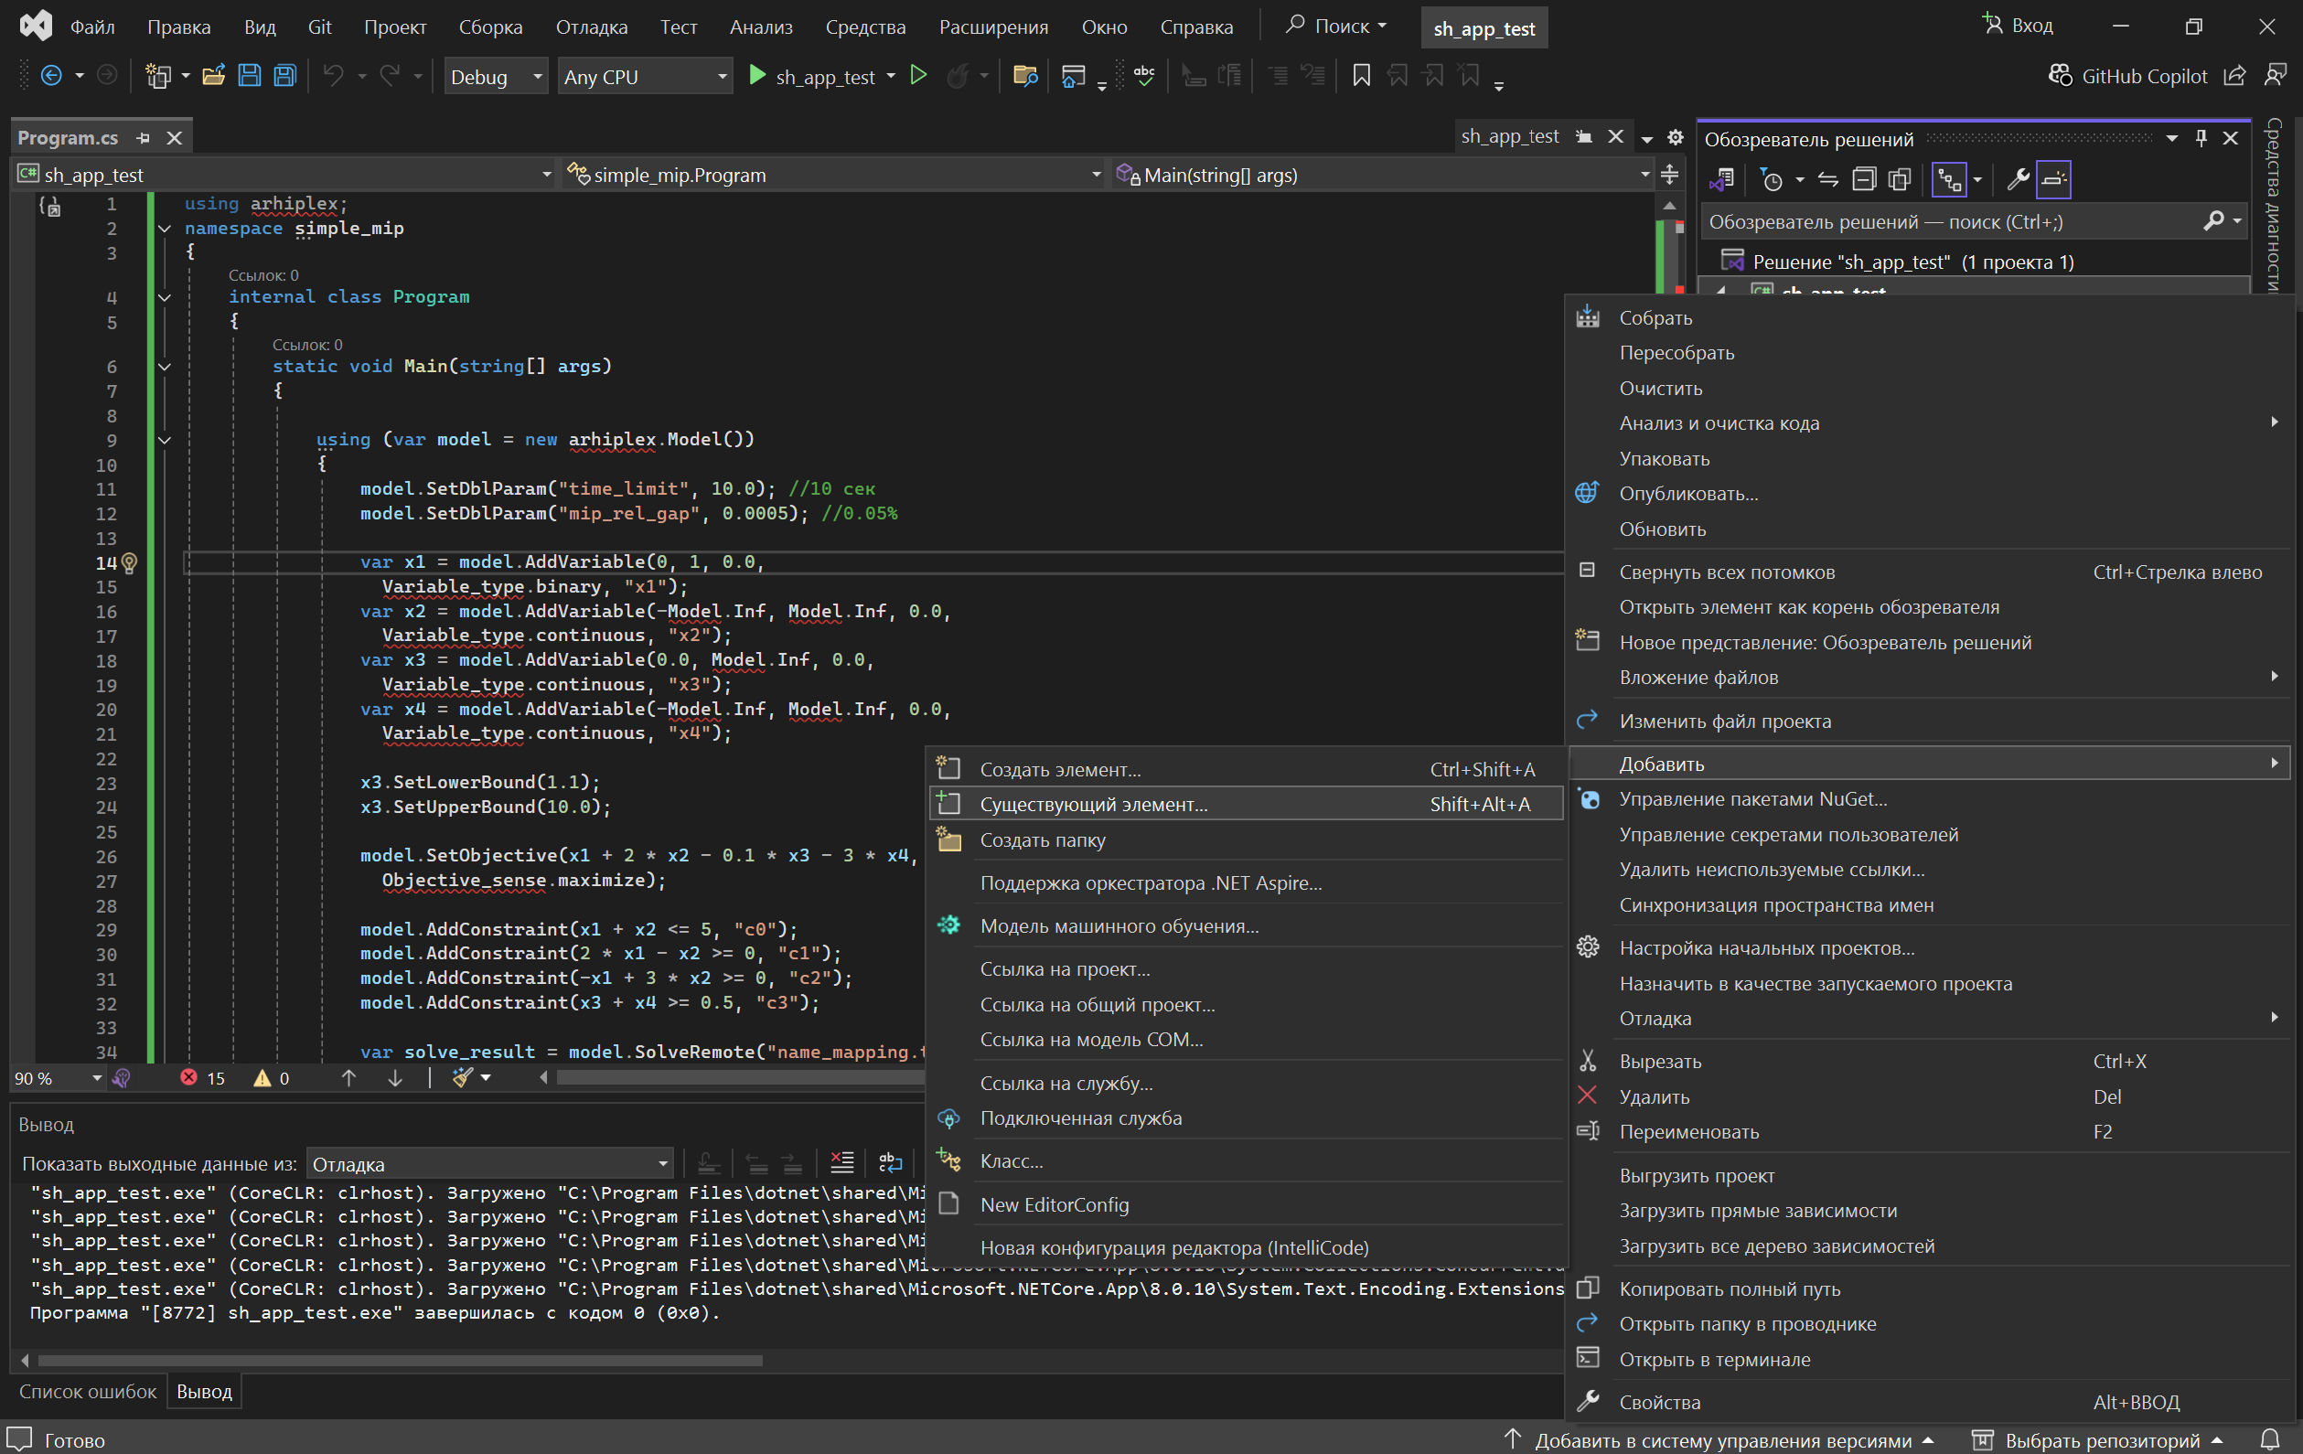Open the editor tab settings gear

pos(1676,138)
